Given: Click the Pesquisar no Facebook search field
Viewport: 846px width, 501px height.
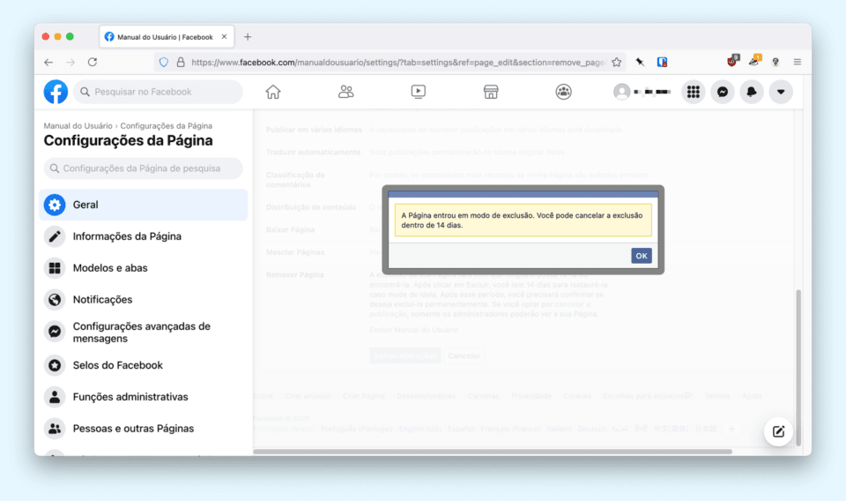Looking at the screenshot, I should point(158,92).
